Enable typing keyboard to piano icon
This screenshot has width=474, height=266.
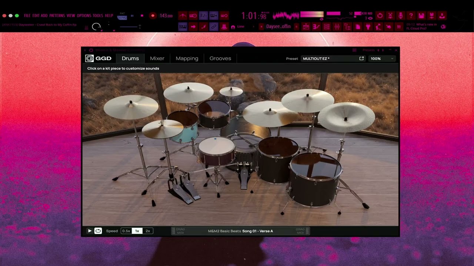point(182,27)
